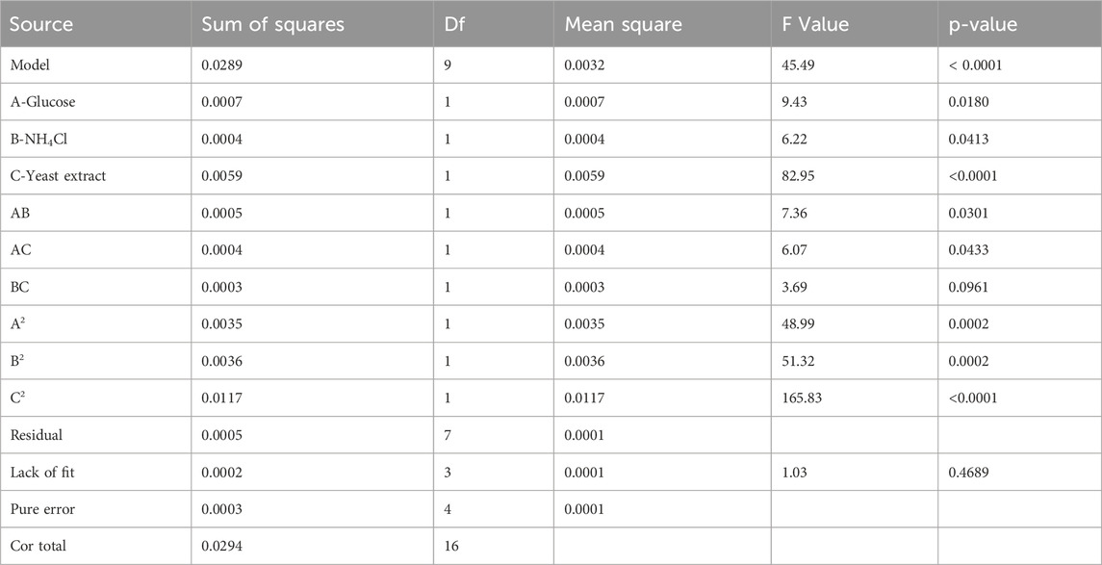Click BC F value 3.69
The height and width of the screenshot is (565, 1102).
pos(796,287)
